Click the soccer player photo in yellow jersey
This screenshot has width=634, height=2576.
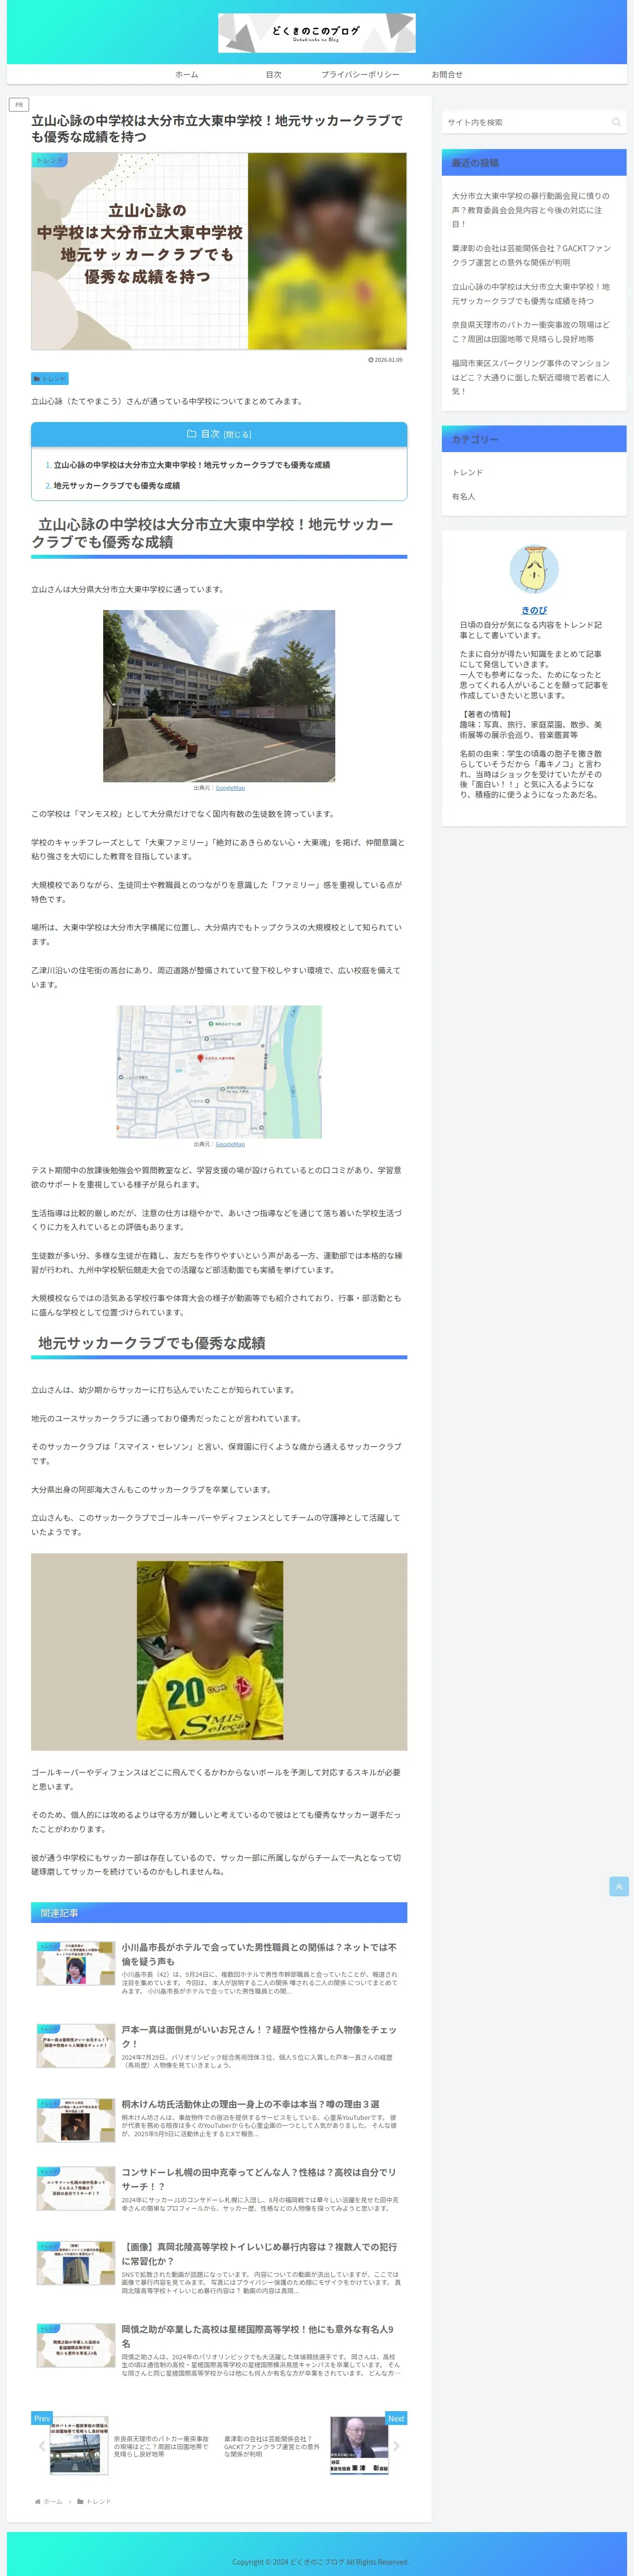point(219,1652)
